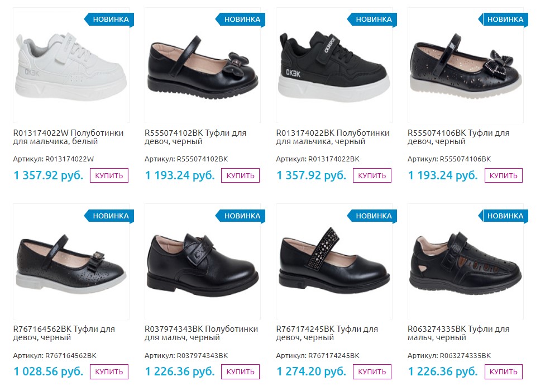Buy the white sneaker for 1 357.92 руб.
550x386 pixels.
coord(109,175)
